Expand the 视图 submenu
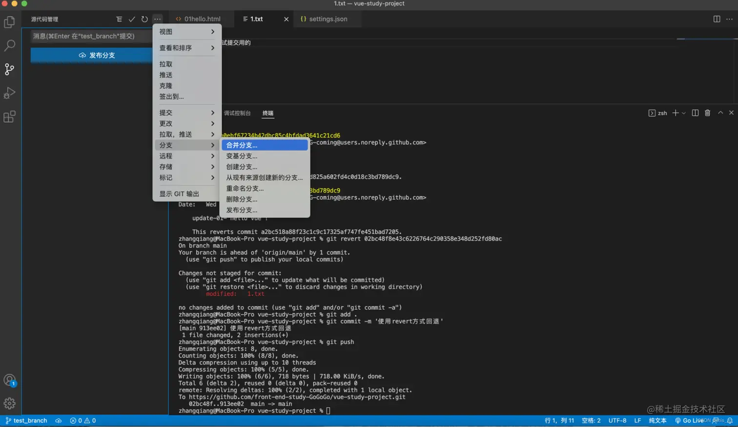Viewport: 738px width, 427px height. pos(187,32)
